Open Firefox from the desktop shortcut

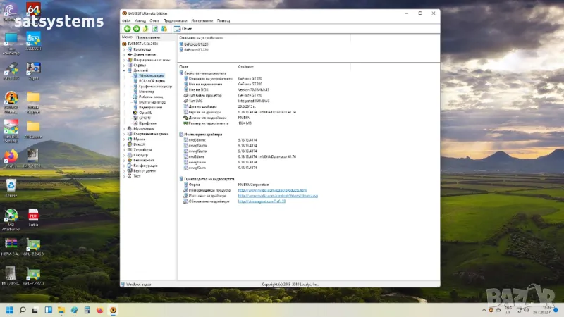pyautogui.click(x=11, y=156)
